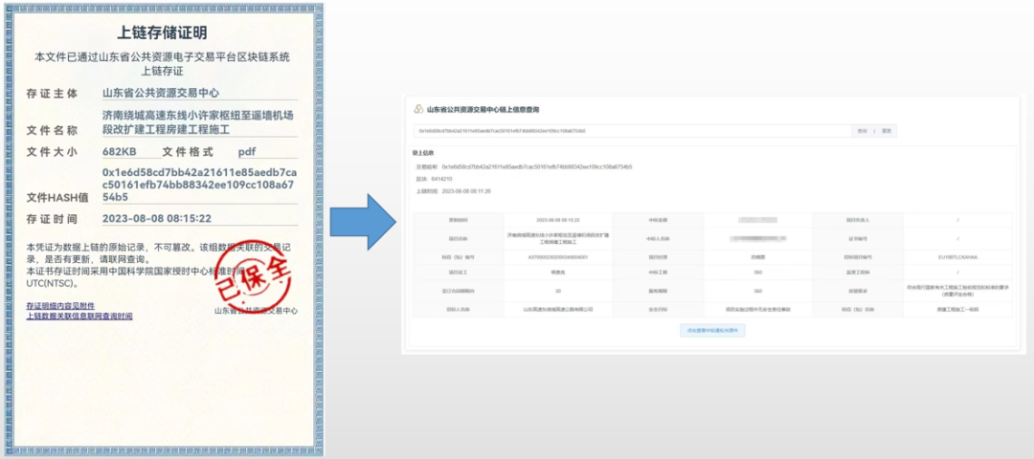The width and height of the screenshot is (1034, 459).
Task: Open the 存证明细内容见附件 link
Action: point(60,305)
